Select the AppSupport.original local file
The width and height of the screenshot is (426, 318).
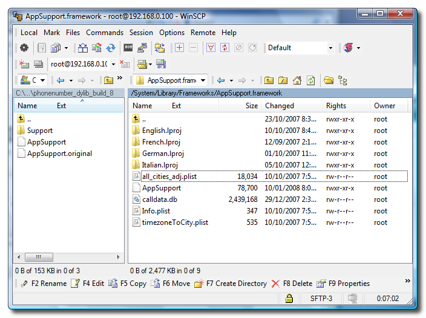point(59,154)
